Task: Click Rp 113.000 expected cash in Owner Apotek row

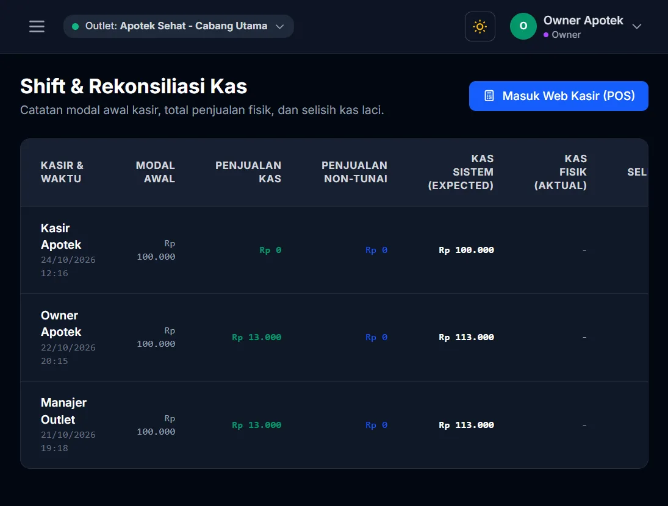Action: 466,338
